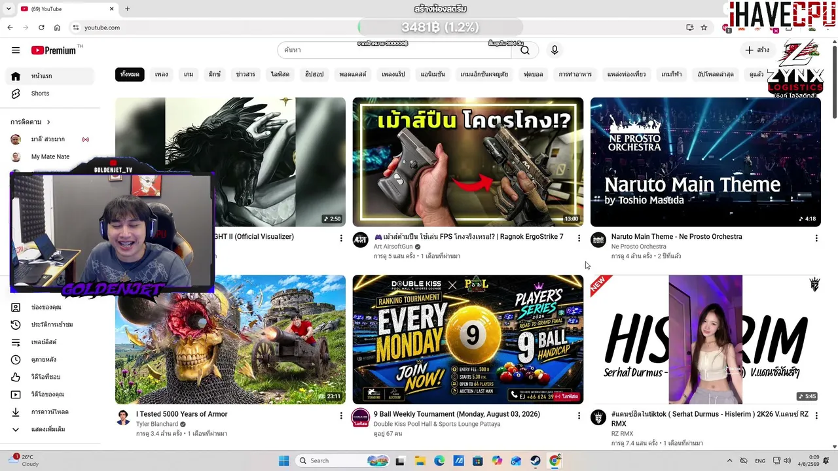Open File Explorer from taskbar

click(x=420, y=461)
